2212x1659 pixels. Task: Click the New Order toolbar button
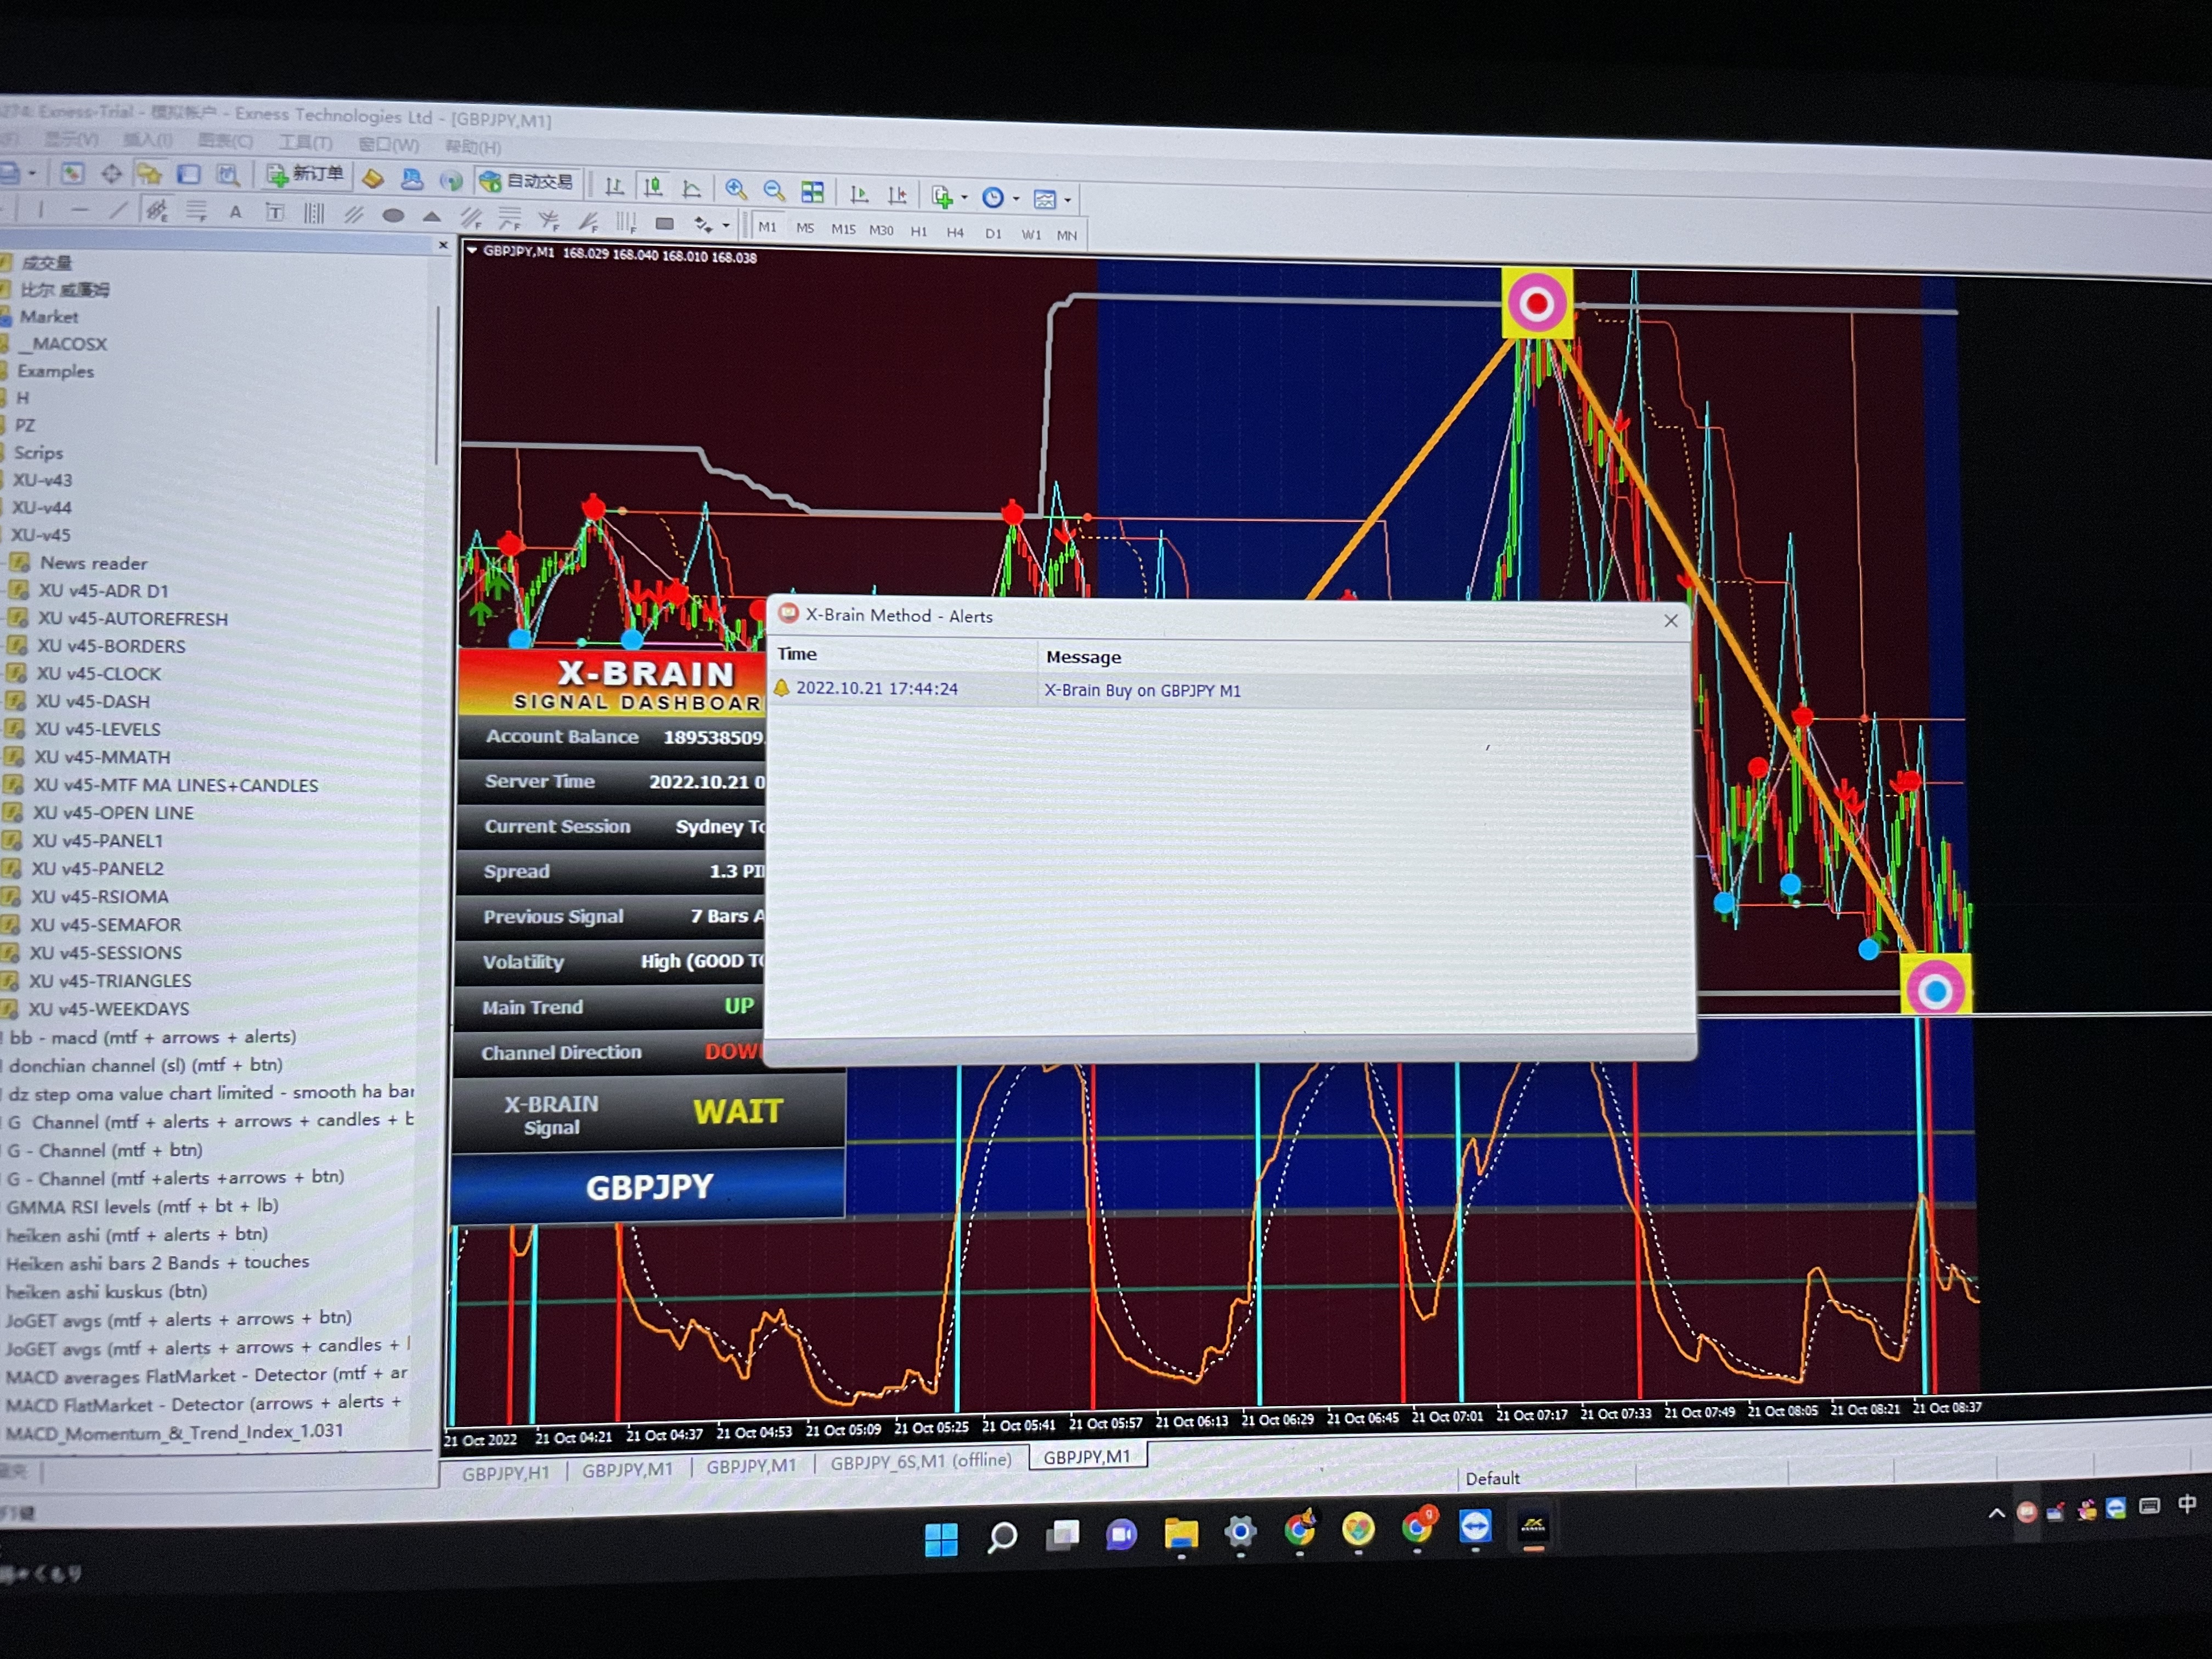(x=305, y=175)
